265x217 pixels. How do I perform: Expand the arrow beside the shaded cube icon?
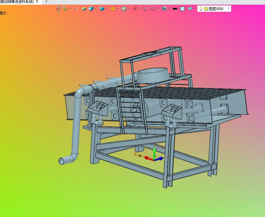[96, 9]
